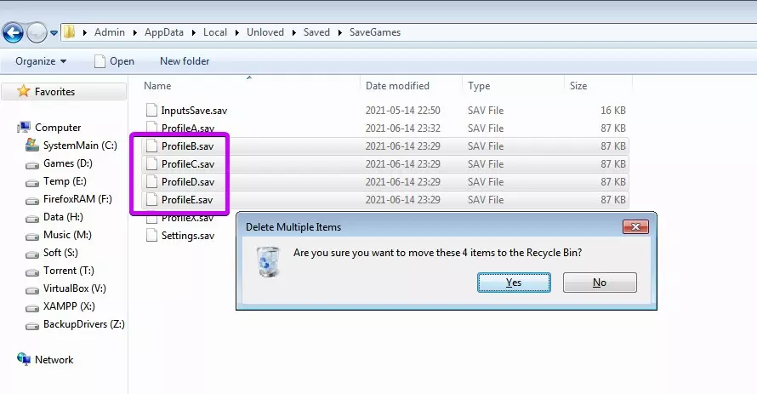Sort files by Type column header
757x394 pixels.
pos(479,85)
